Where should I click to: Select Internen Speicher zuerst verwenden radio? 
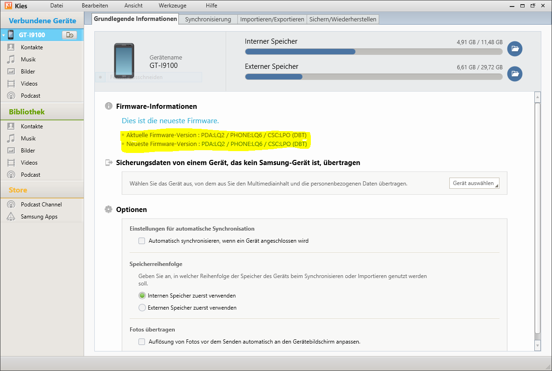pyautogui.click(x=142, y=296)
